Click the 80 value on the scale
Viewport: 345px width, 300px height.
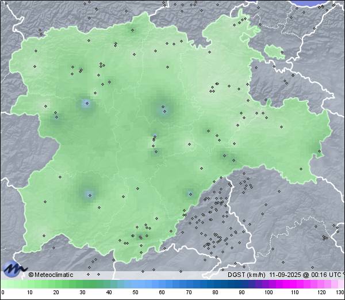[216, 293]
